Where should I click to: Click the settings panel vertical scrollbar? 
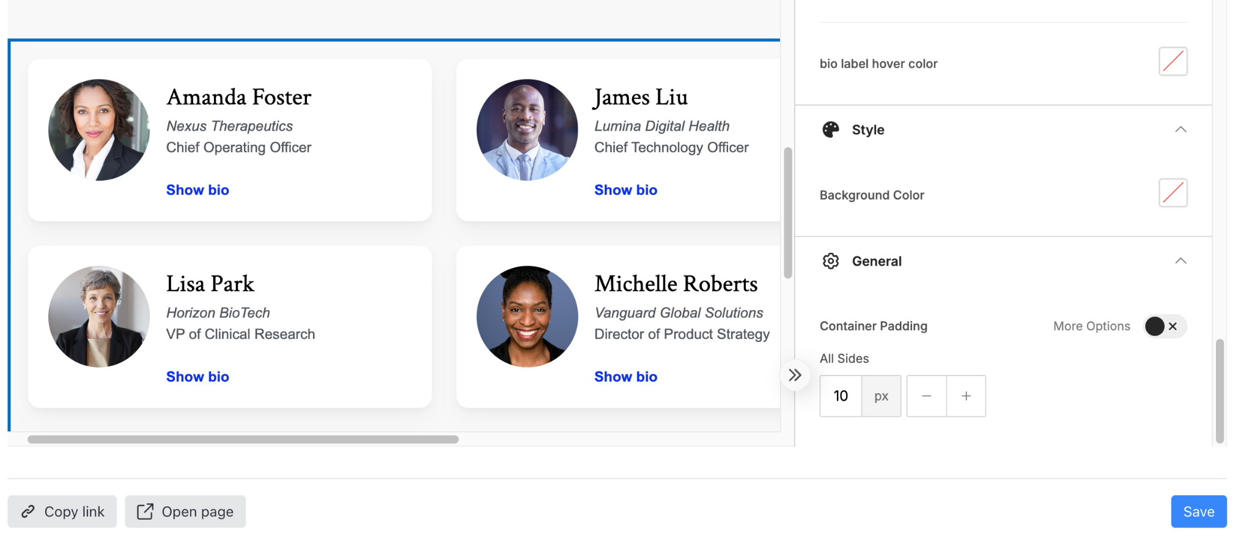(1220, 391)
